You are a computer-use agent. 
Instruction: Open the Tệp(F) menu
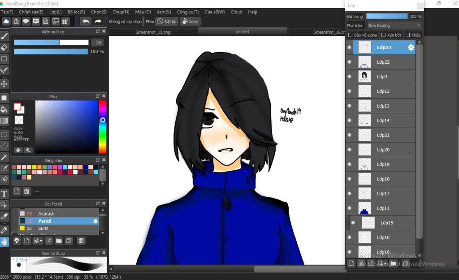(7, 12)
